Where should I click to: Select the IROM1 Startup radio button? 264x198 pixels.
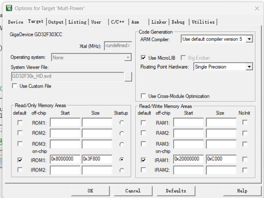point(121,159)
